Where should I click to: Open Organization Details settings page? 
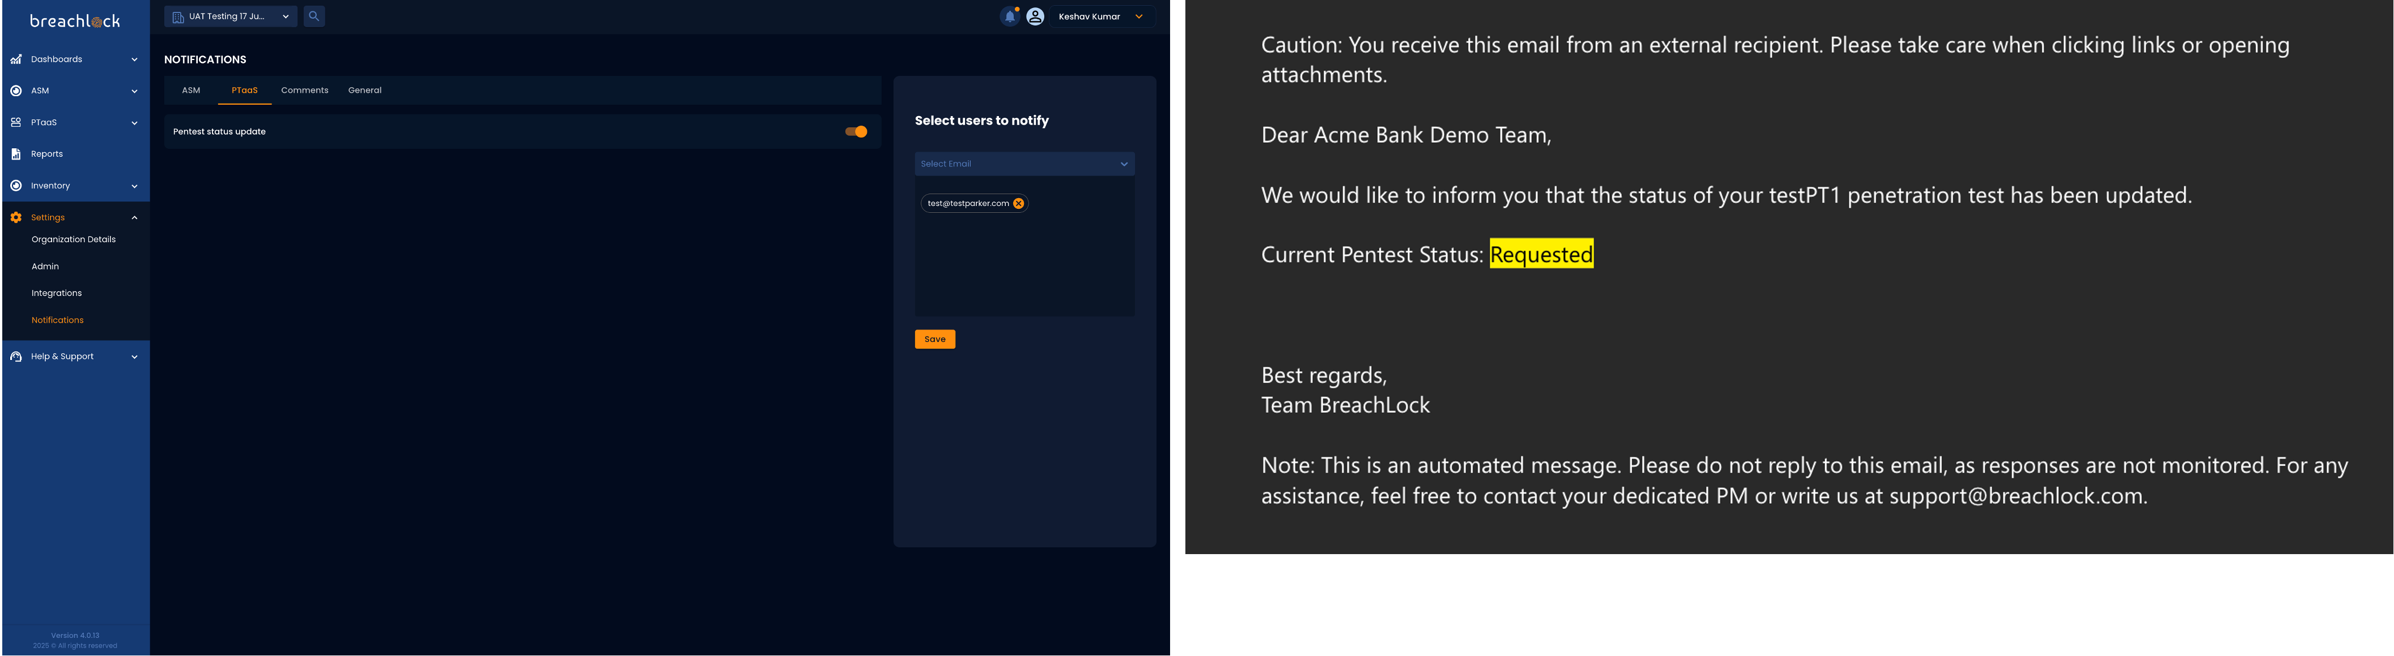pyautogui.click(x=74, y=239)
